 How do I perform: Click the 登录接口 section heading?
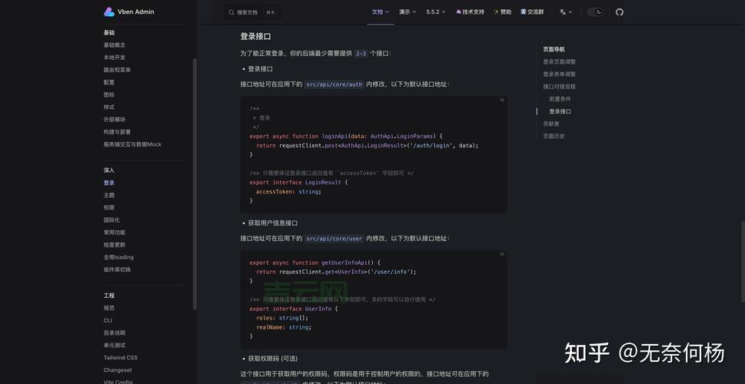click(255, 37)
